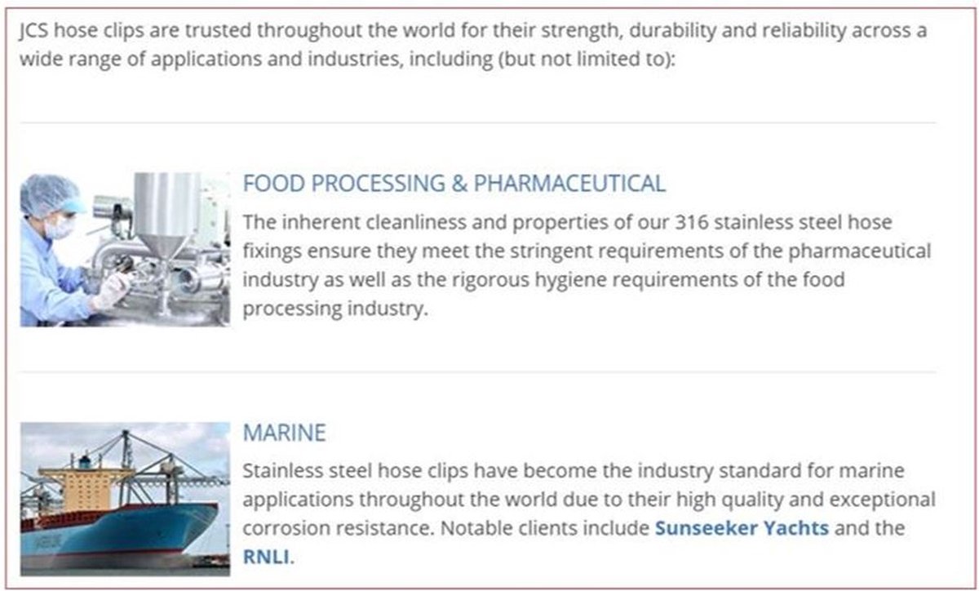Click the 316 stainless steel description paragraph

[586, 266]
